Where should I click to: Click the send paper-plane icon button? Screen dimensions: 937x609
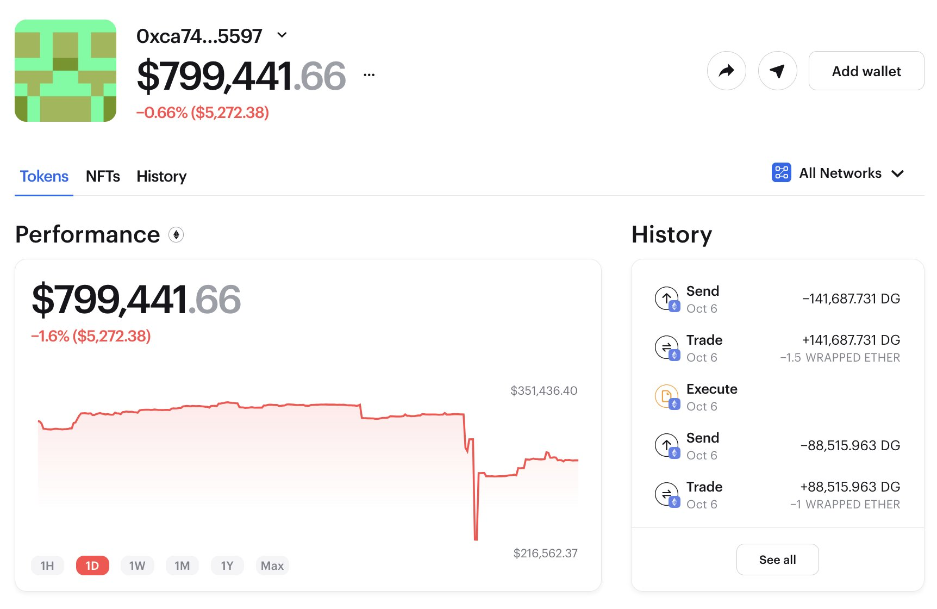tap(778, 71)
